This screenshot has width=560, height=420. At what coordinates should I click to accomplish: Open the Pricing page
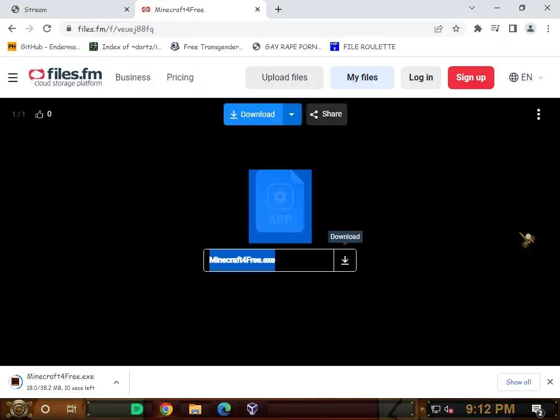pyautogui.click(x=180, y=78)
